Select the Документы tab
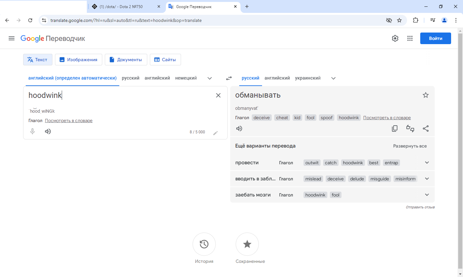This screenshot has height=277, width=463. pyautogui.click(x=126, y=60)
